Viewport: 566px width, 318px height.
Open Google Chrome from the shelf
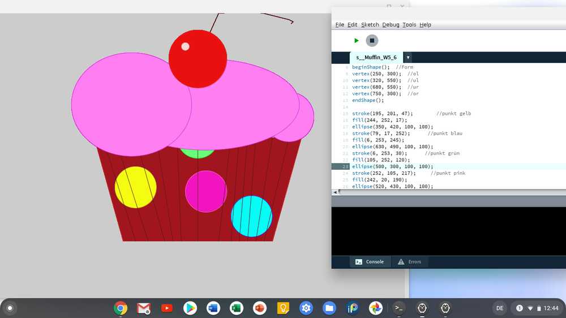(x=120, y=308)
